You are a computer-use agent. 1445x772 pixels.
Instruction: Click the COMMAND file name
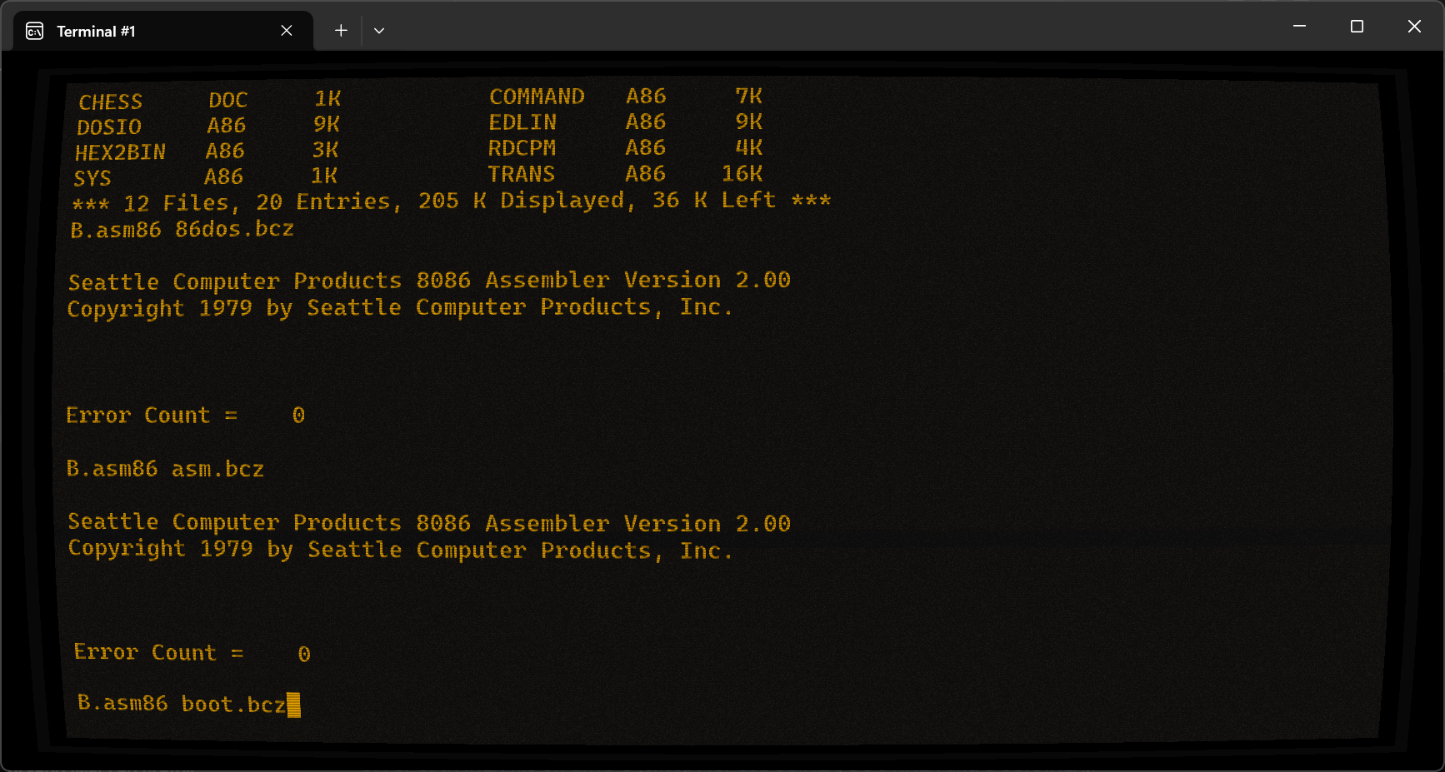click(537, 97)
